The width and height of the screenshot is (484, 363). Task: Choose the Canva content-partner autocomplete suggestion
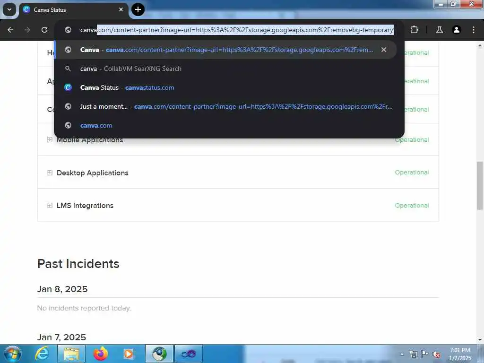pyautogui.click(x=225, y=50)
